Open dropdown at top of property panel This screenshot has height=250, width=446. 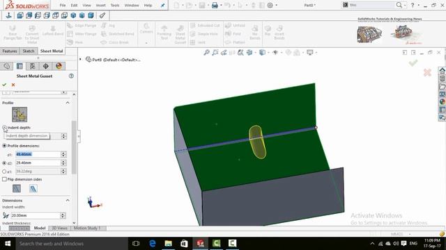pos(63,92)
